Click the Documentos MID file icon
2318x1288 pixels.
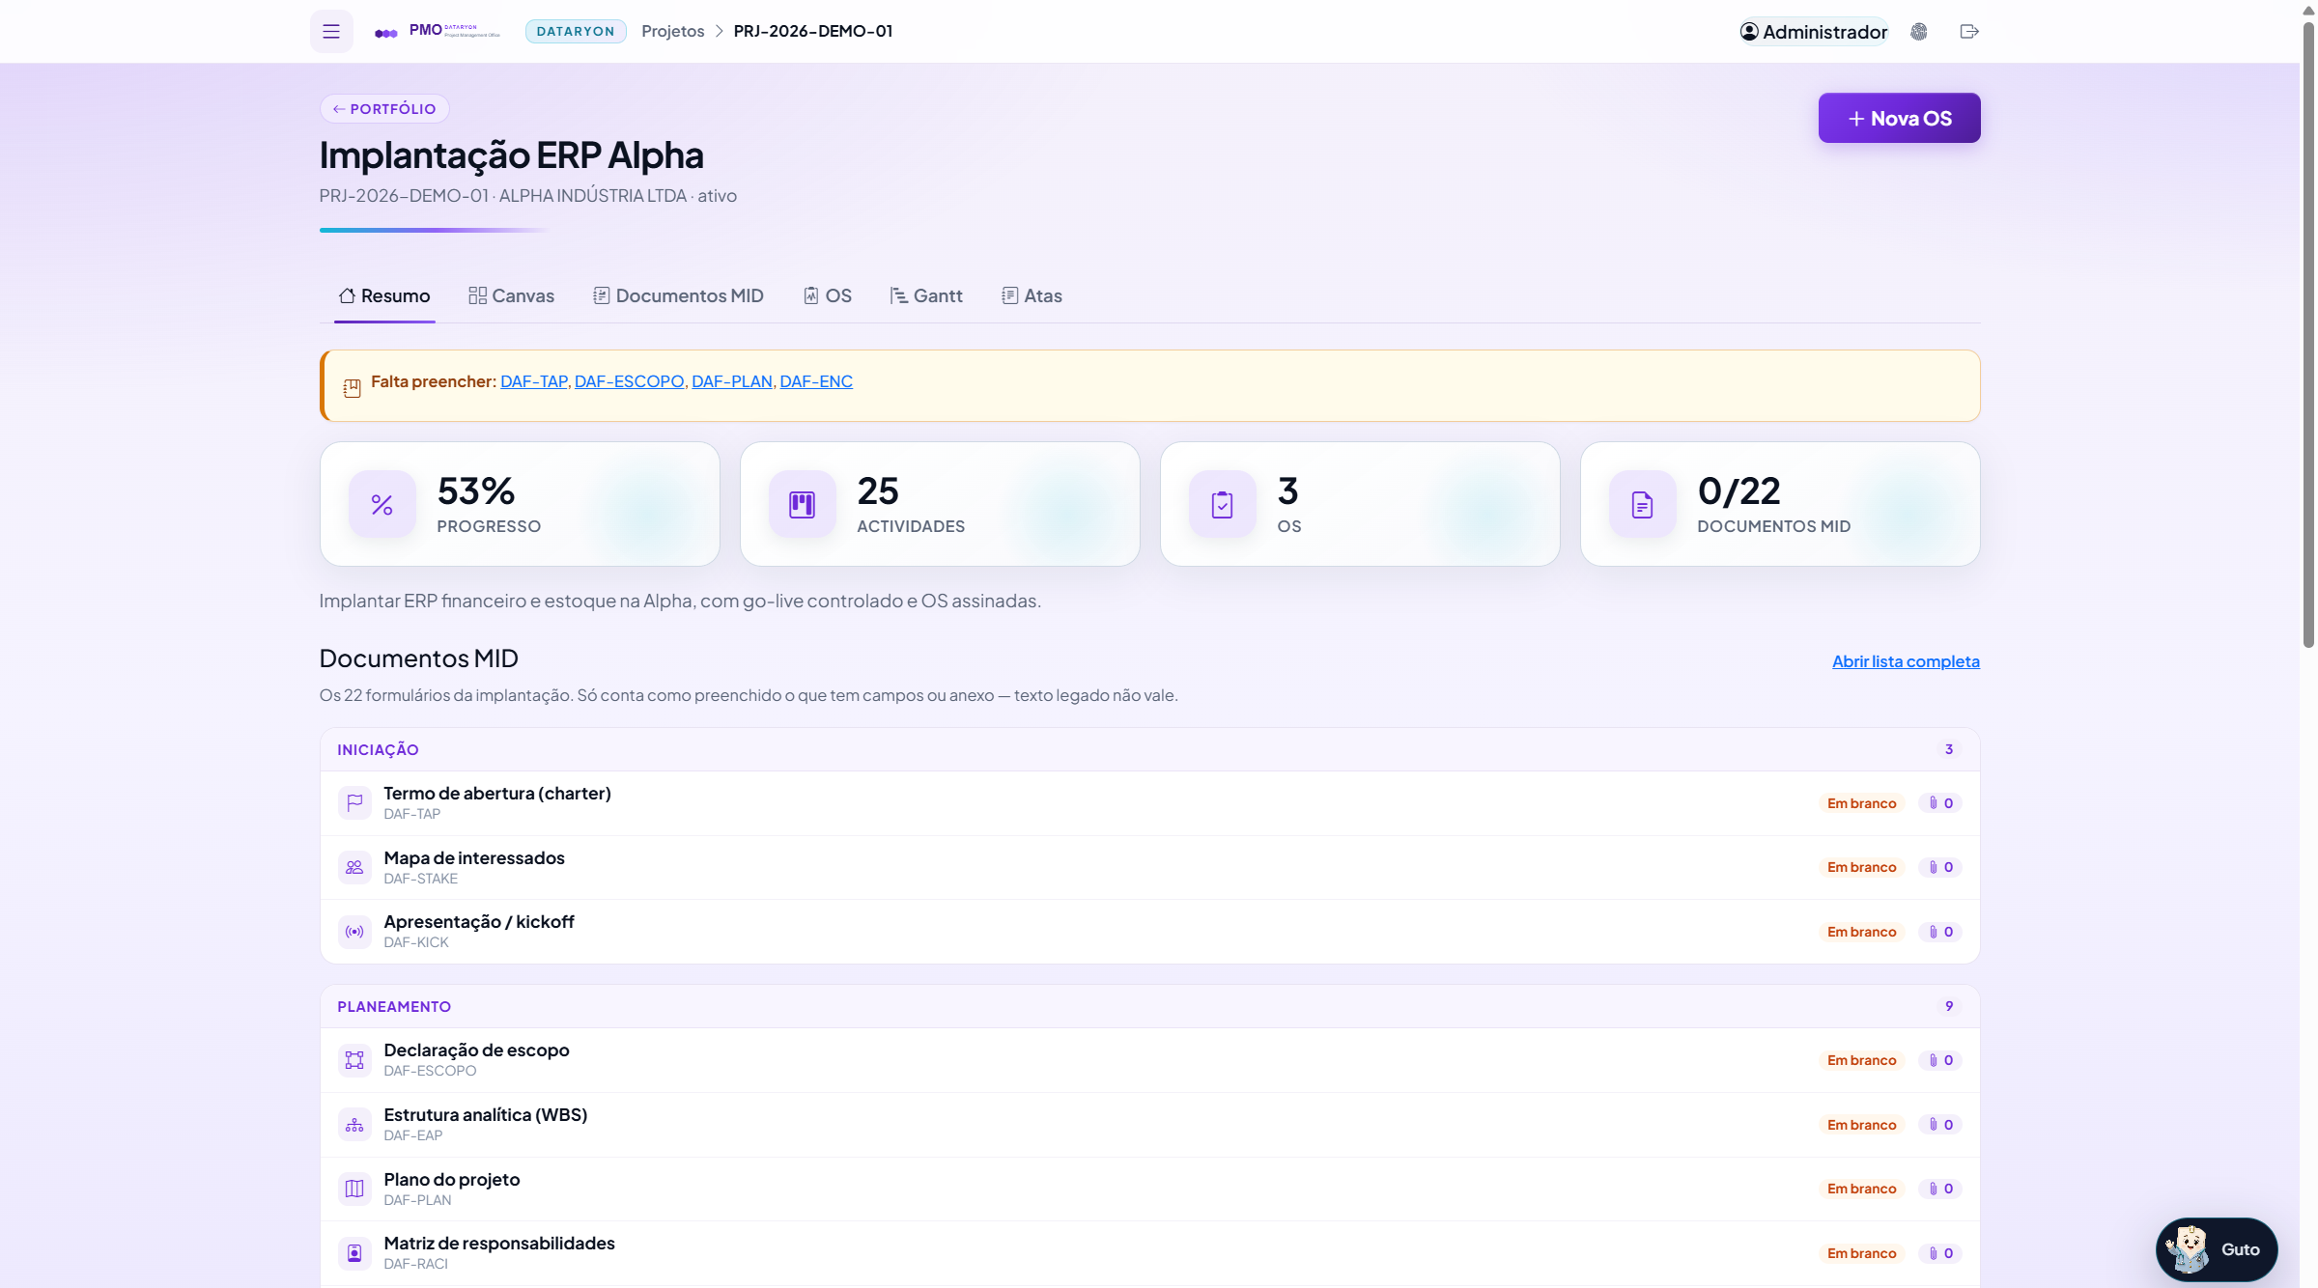click(x=1643, y=504)
